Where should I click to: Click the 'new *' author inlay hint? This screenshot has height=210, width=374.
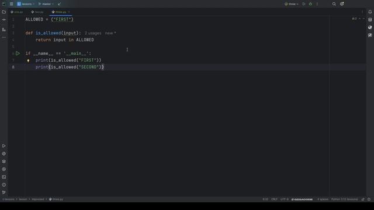(x=110, y=33)
